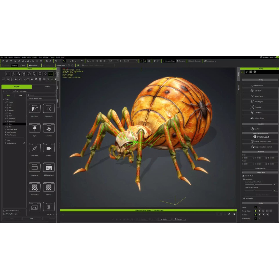
Task: Select the Tessellation radio button
Action: [244, 198]
